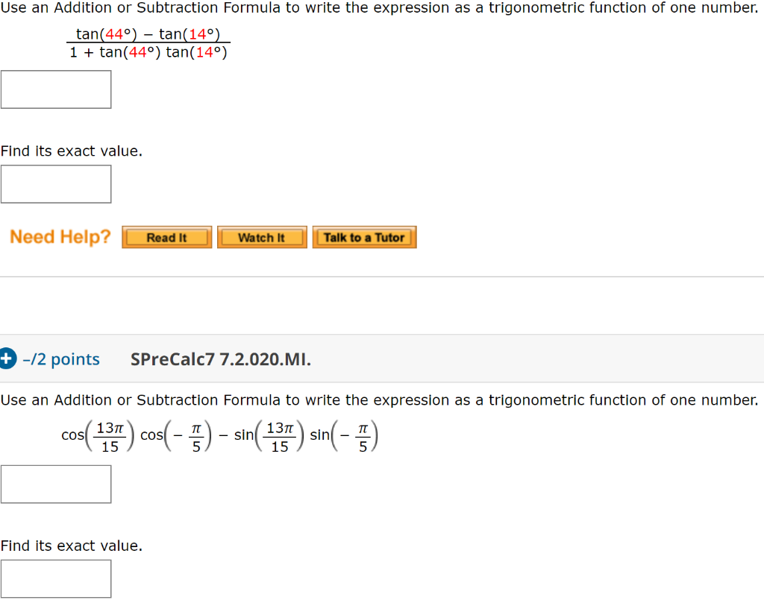Click the -/2 points score indicator
Image resolution: width=764 pixels, height=603 pixels.
pyautogui.click(x=63, y=359)
